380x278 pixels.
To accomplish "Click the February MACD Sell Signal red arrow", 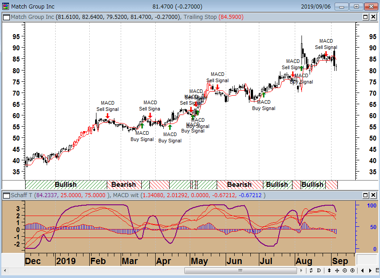I will pyautogui.click(x=108, y=116).
